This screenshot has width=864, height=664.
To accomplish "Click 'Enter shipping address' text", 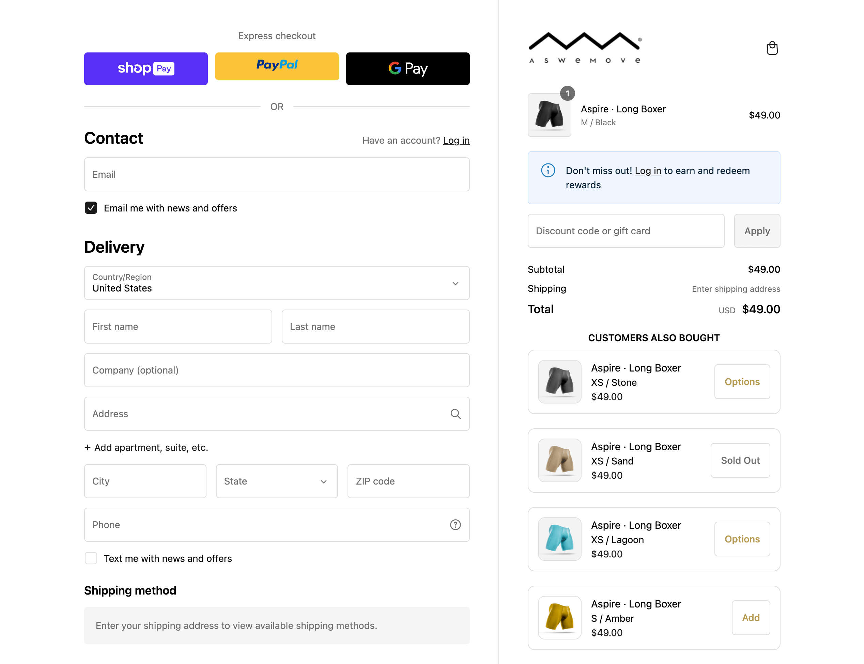I will (736, 289).
